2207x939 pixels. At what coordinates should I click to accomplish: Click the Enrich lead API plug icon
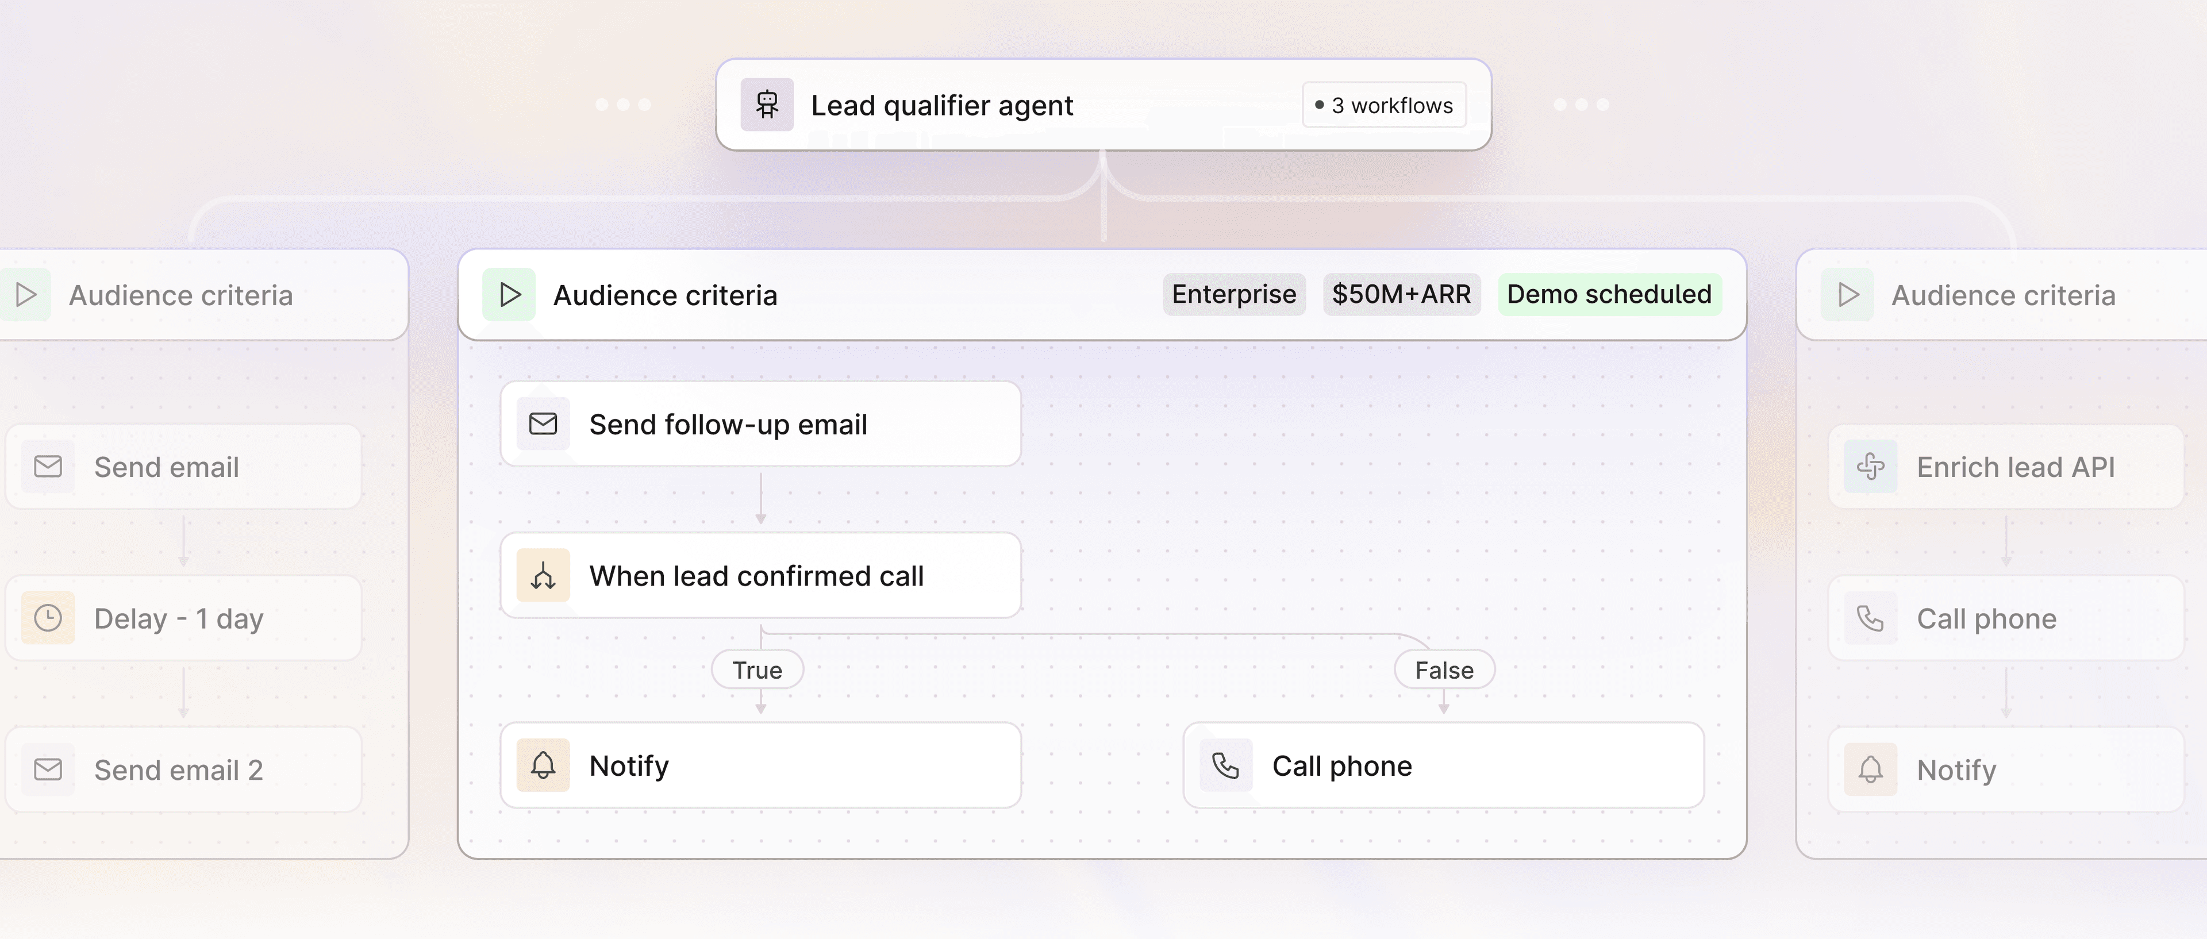coord(1870,467)
